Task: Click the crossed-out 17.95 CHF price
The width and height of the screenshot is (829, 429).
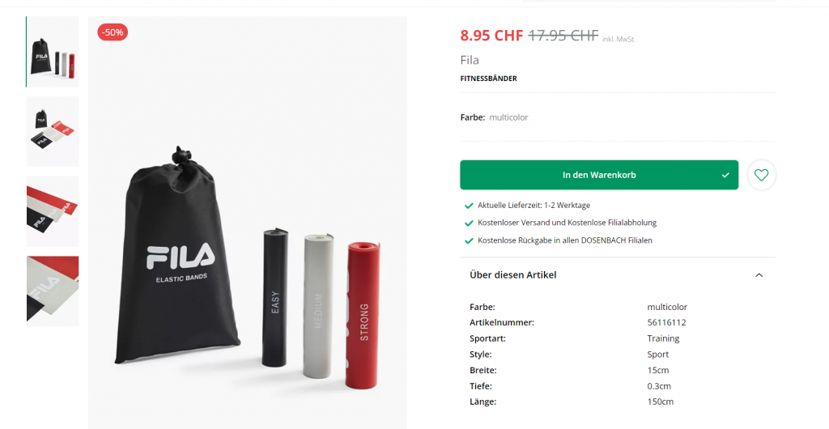Action: click(x=563, y=36)
